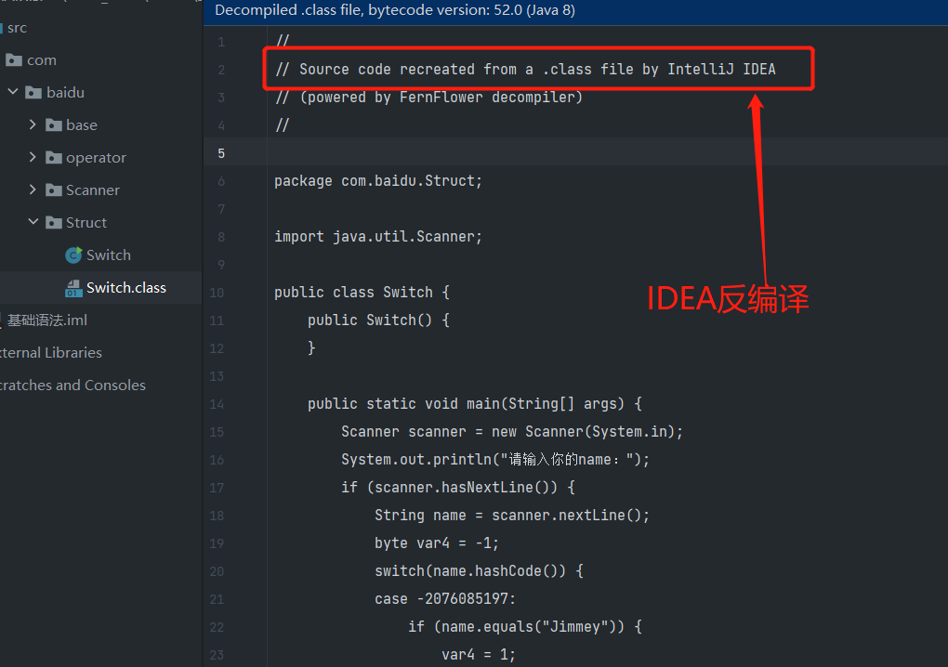
Task: Select the Struct package label
Action: [86, 222]
